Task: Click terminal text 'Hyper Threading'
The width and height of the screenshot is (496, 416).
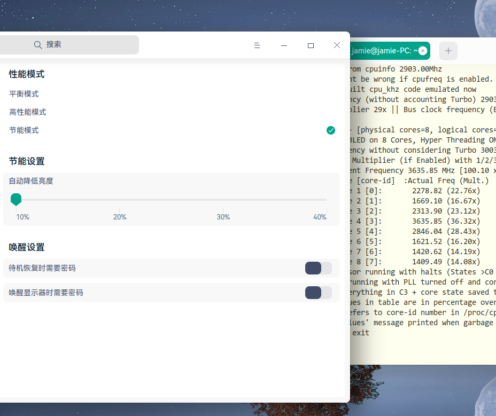Action: (x=453, y=140)
